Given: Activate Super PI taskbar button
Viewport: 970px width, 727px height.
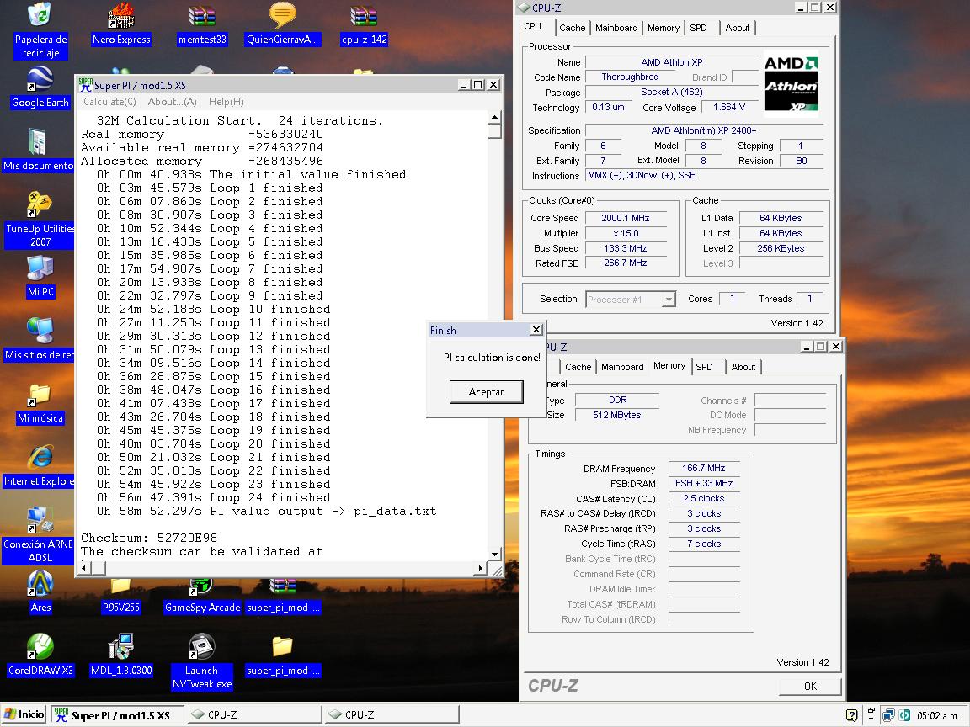Looking at the screenshot, I should tap(118, 715).
